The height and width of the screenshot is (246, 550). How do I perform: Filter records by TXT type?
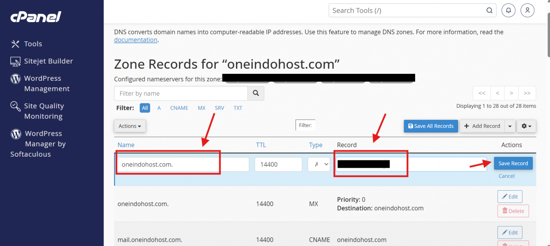[x=238, y=108]
